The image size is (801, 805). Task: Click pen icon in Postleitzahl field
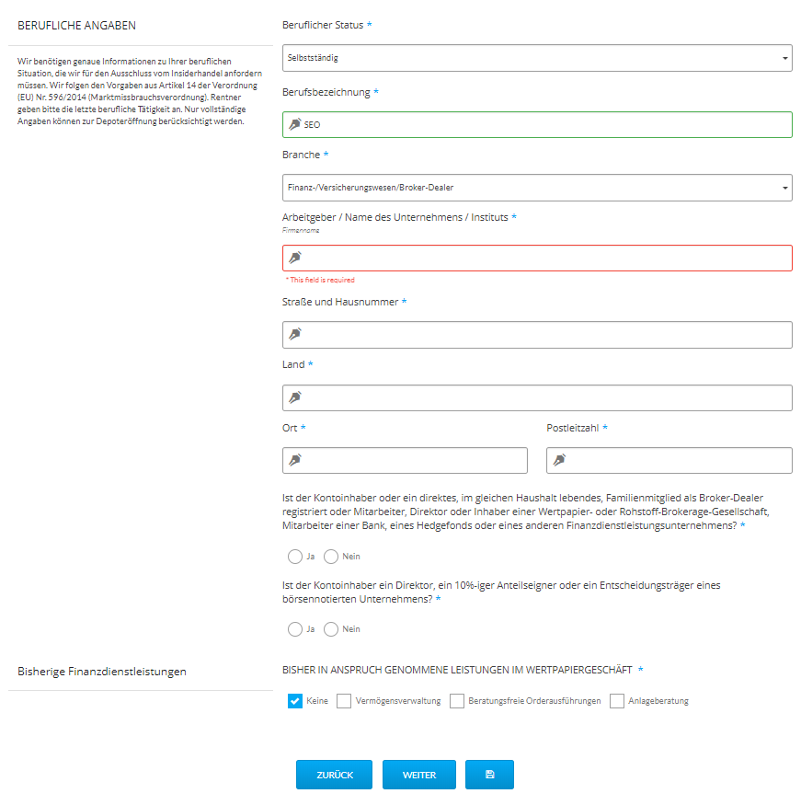[558, 460]
